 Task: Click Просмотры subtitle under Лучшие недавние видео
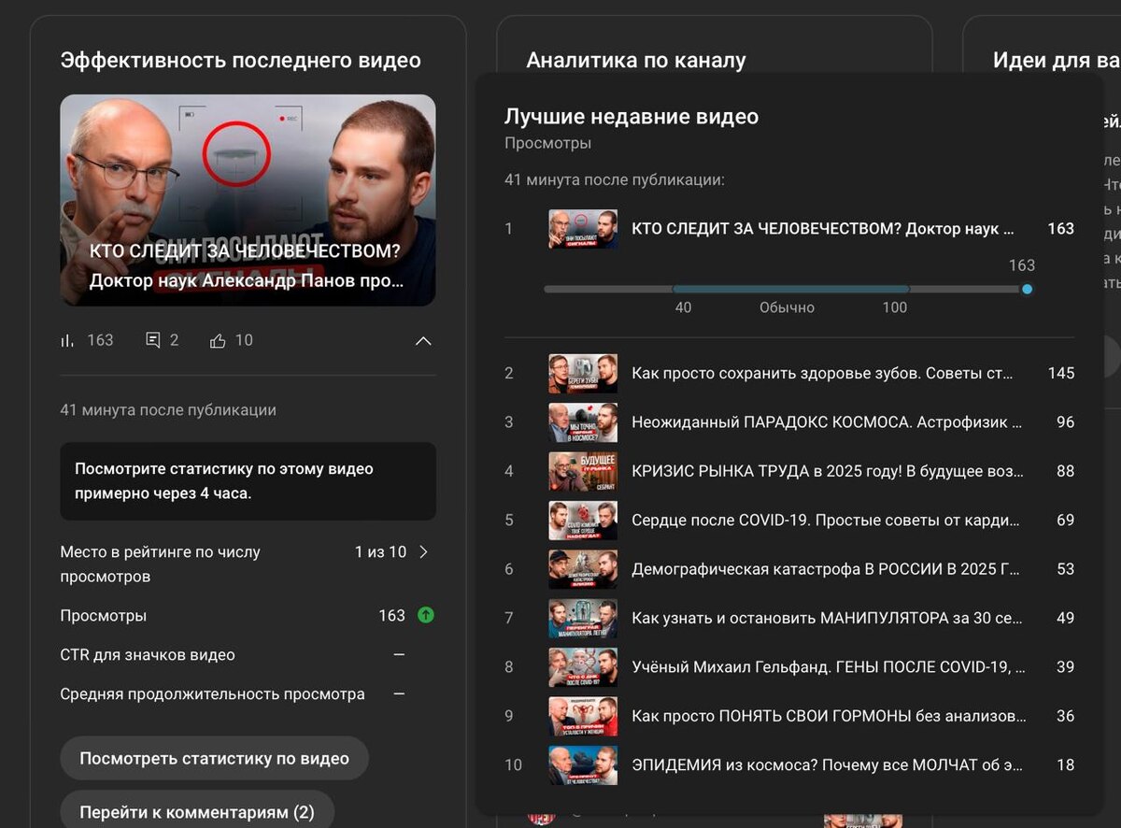coord(547,143)
